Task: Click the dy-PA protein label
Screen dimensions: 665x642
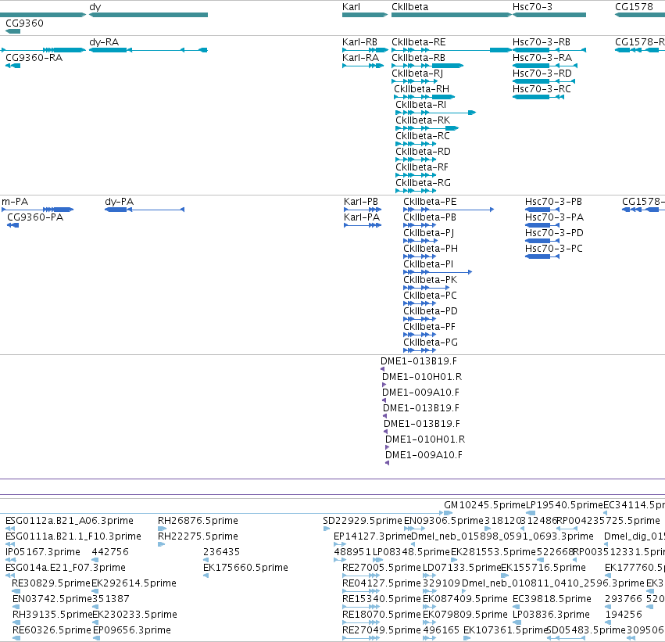Action: point(120,202)
